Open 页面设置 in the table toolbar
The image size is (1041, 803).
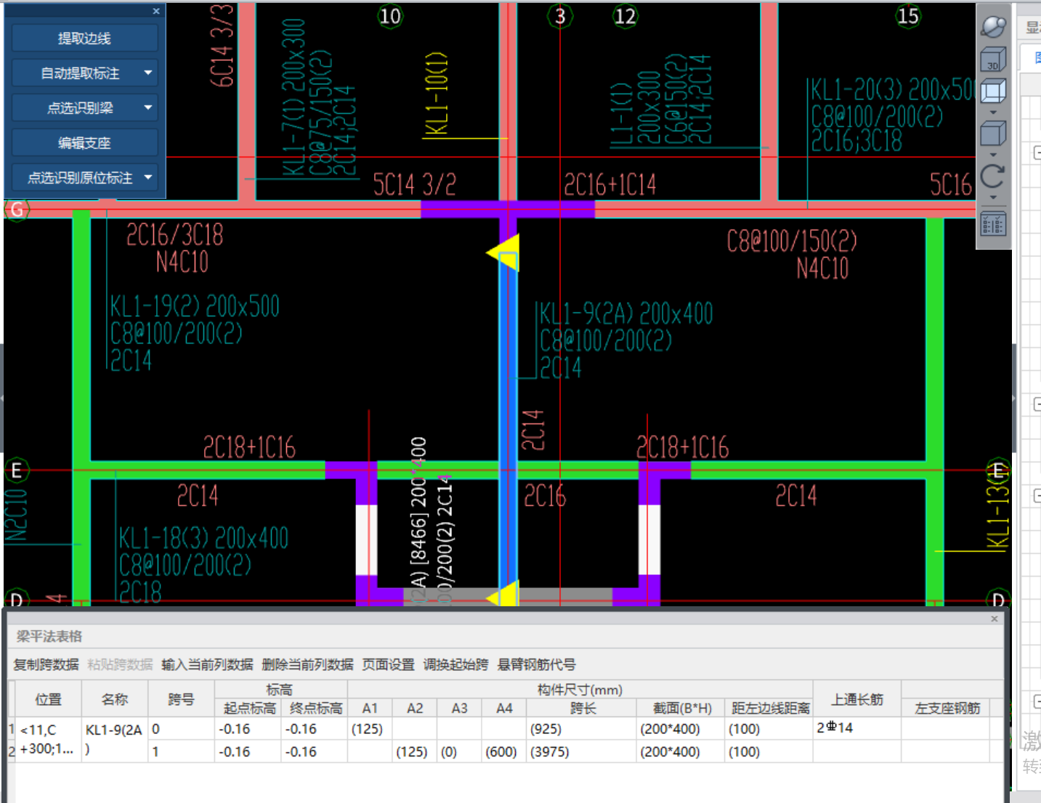(x=388, y=664)
